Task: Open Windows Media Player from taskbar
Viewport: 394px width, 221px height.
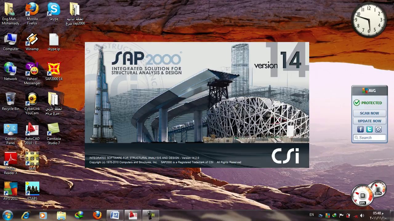Action: (43, 215)
